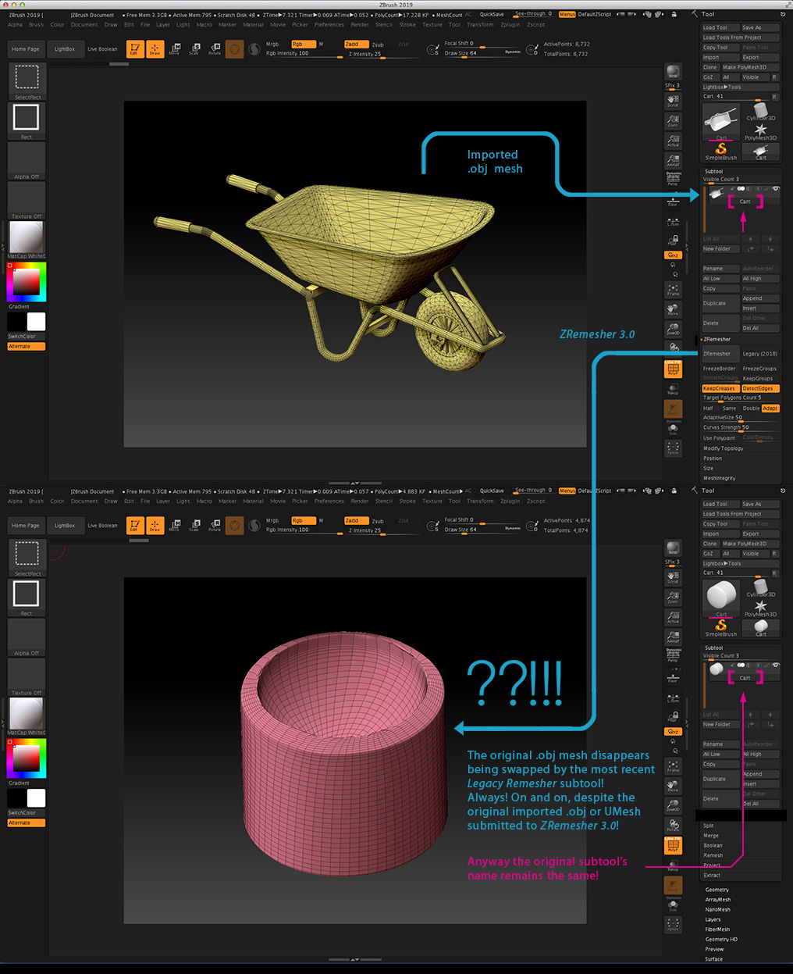The image size is (793, 974).
Task: Enable KeepGroups in the ZRemesher panel
Action: [x=760, y=379]
